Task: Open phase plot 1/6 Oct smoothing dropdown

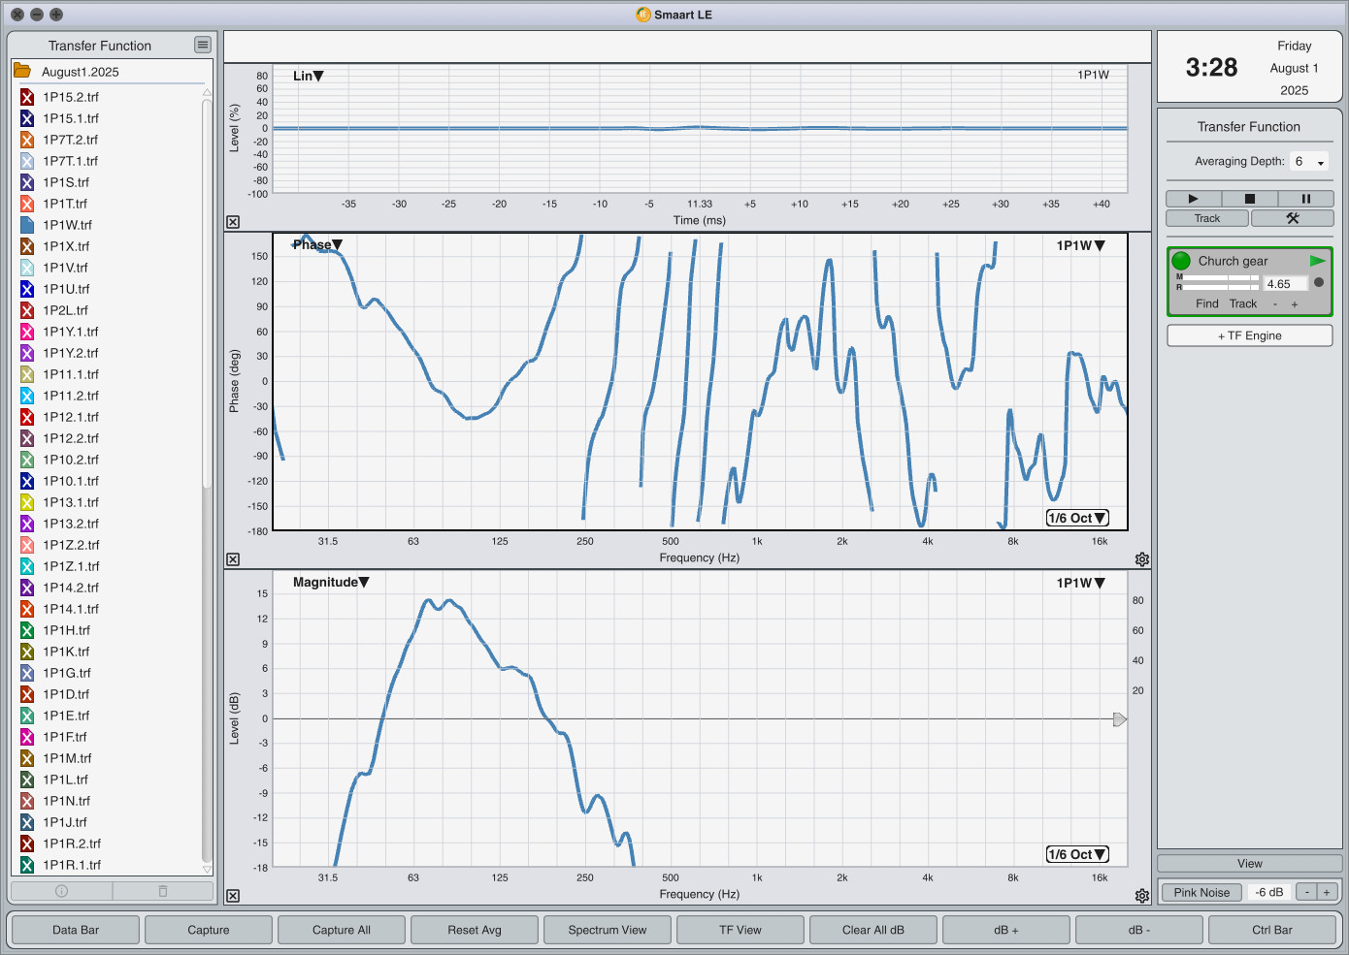Action: point(1077,518)
